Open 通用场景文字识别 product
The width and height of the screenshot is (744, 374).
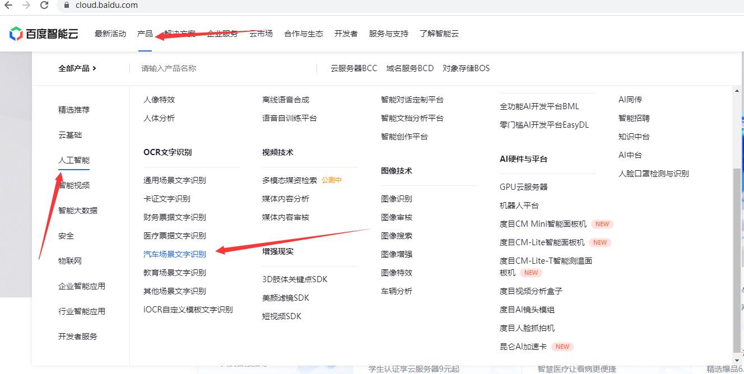coord(175,180)
